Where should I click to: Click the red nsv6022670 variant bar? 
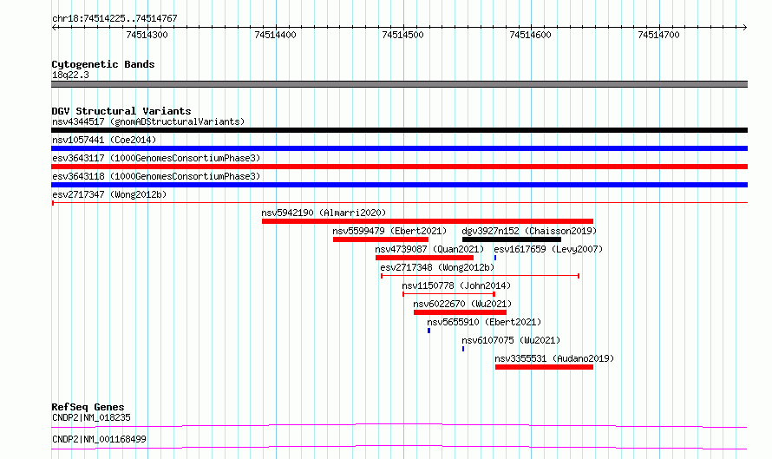tap(460, 312)
